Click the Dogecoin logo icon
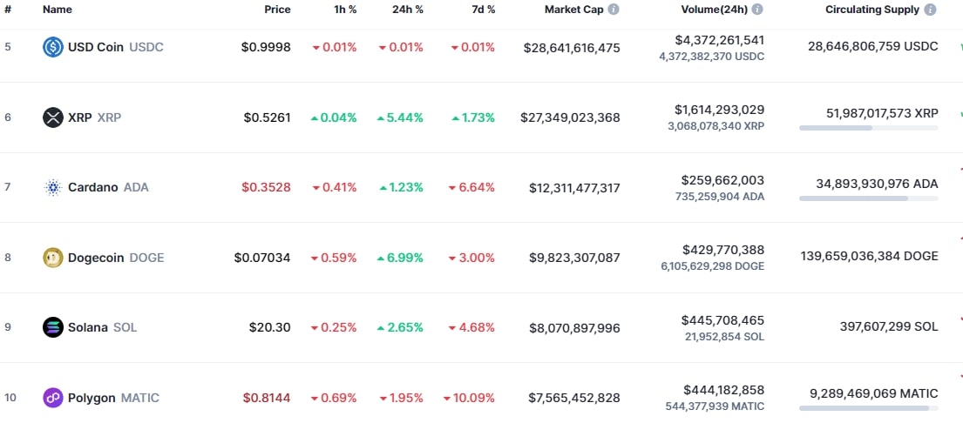 [53, 258]
